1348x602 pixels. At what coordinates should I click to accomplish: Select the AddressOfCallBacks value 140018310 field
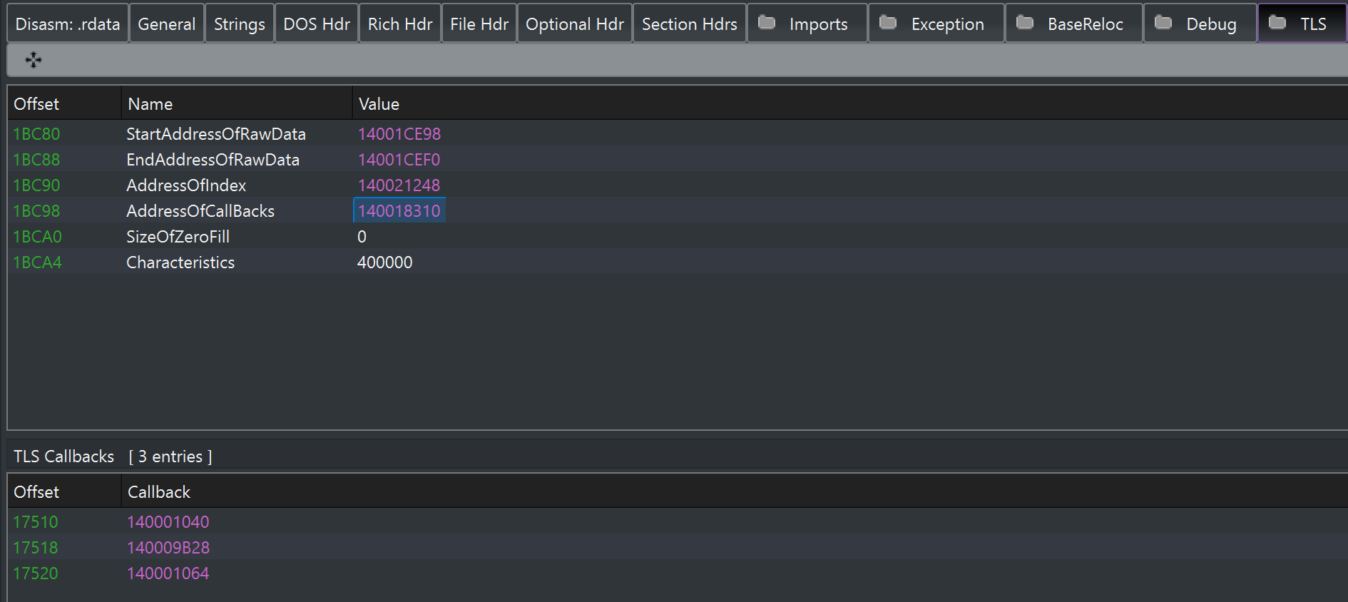399,210
